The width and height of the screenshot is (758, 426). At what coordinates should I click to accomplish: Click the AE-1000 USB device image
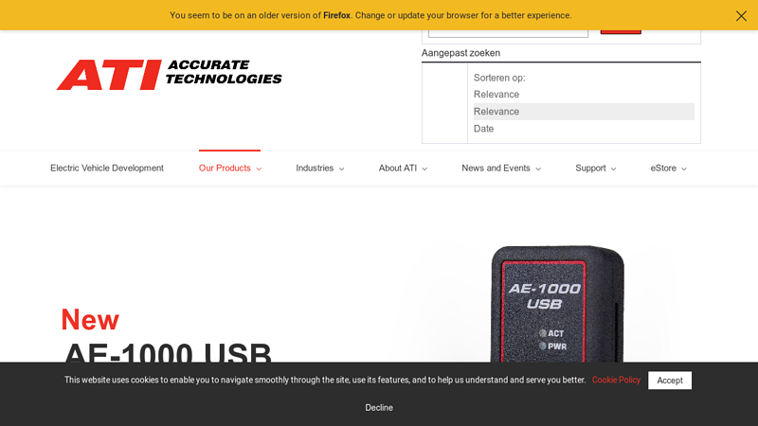[x=557, y=304]
